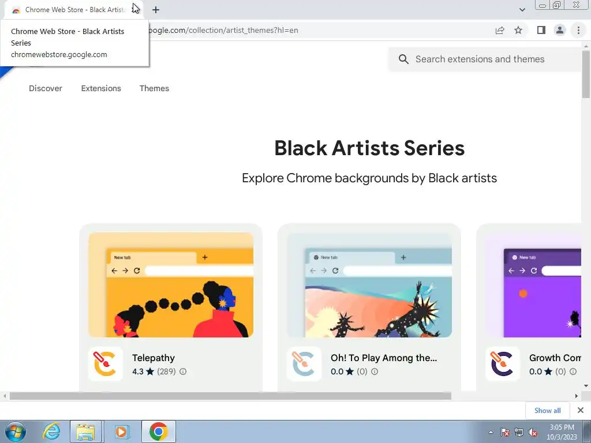Click Show all in downloads bar
This screenshot has height=443, width=591.
tap(547, 411)
